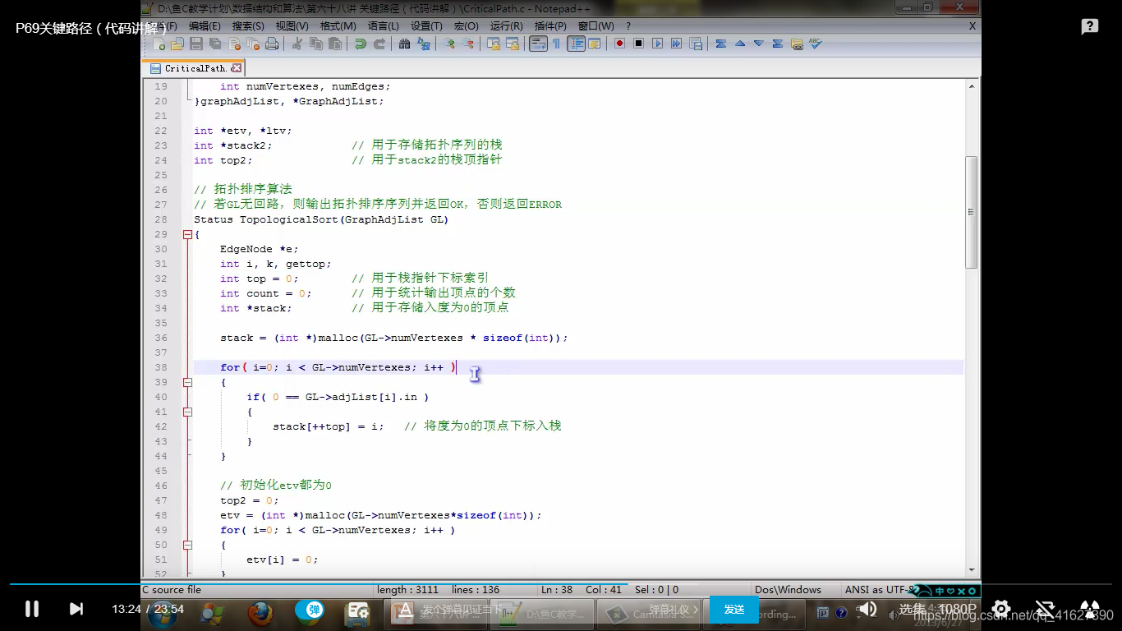Click code line 'stack[++top] = i;'
This screenshot has width=1122, height=631.
point(329,426)
